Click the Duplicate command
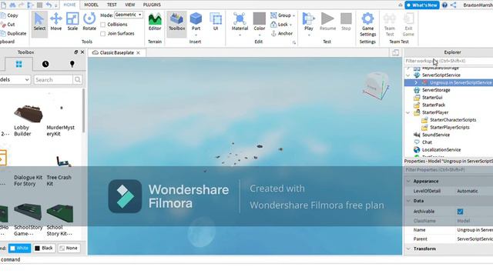 [x=13, y=33]
